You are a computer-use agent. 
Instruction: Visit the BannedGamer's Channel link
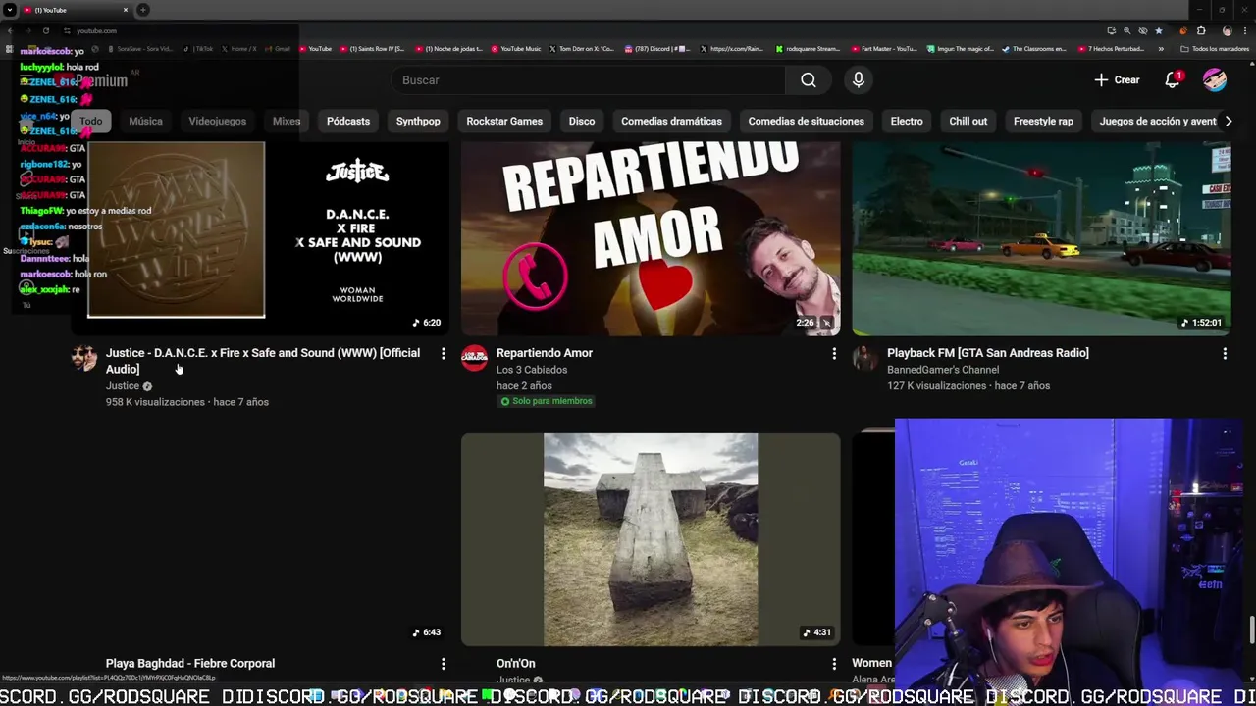(943, 370)
